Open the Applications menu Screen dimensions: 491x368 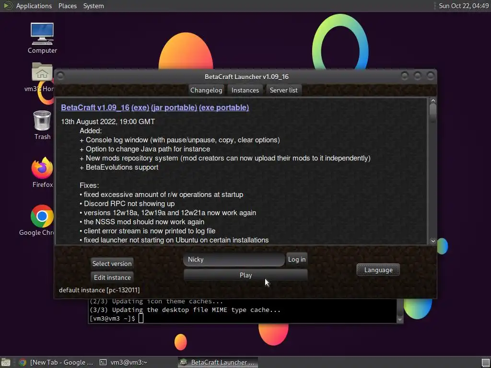tap(34, 6)
